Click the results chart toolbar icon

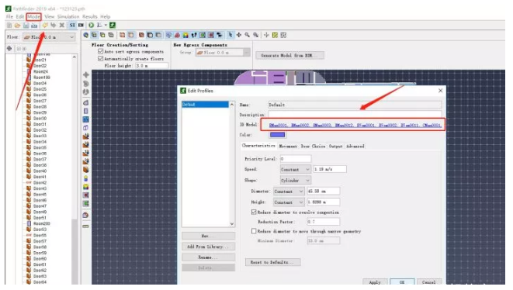pyautogui.click(x=99, y=25)
